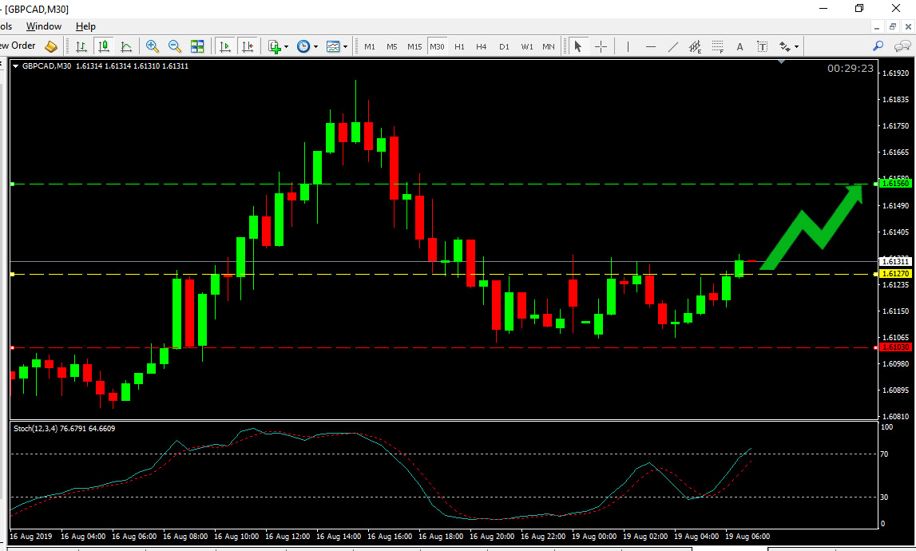The image size is (916, 551).
Task: Zoom in on the chart
Action: click(153, 46)
